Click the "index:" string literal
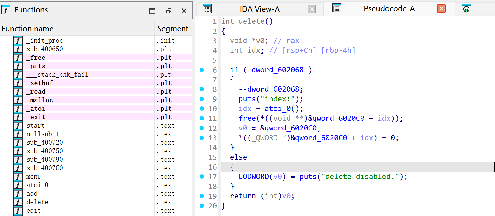 (277, 99)
